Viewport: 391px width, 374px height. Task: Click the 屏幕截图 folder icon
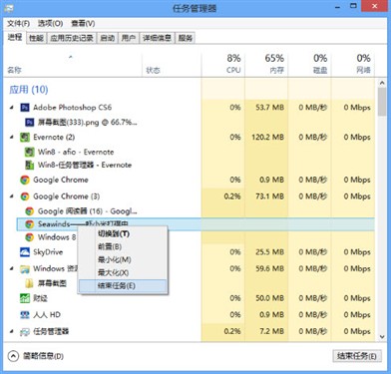click(x=29, y=283)
